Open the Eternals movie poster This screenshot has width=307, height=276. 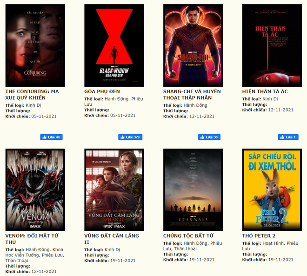point(193,190)
